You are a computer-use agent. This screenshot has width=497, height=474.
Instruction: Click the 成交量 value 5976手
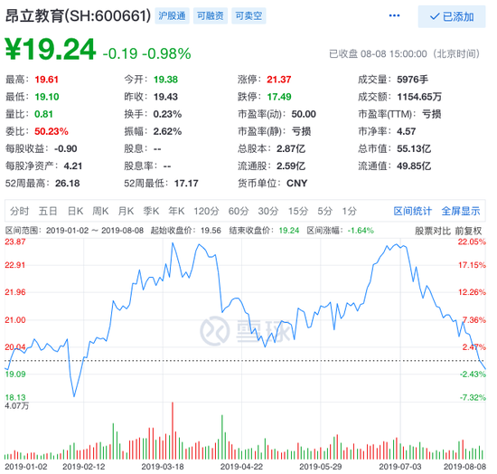[x=412, y=80]
